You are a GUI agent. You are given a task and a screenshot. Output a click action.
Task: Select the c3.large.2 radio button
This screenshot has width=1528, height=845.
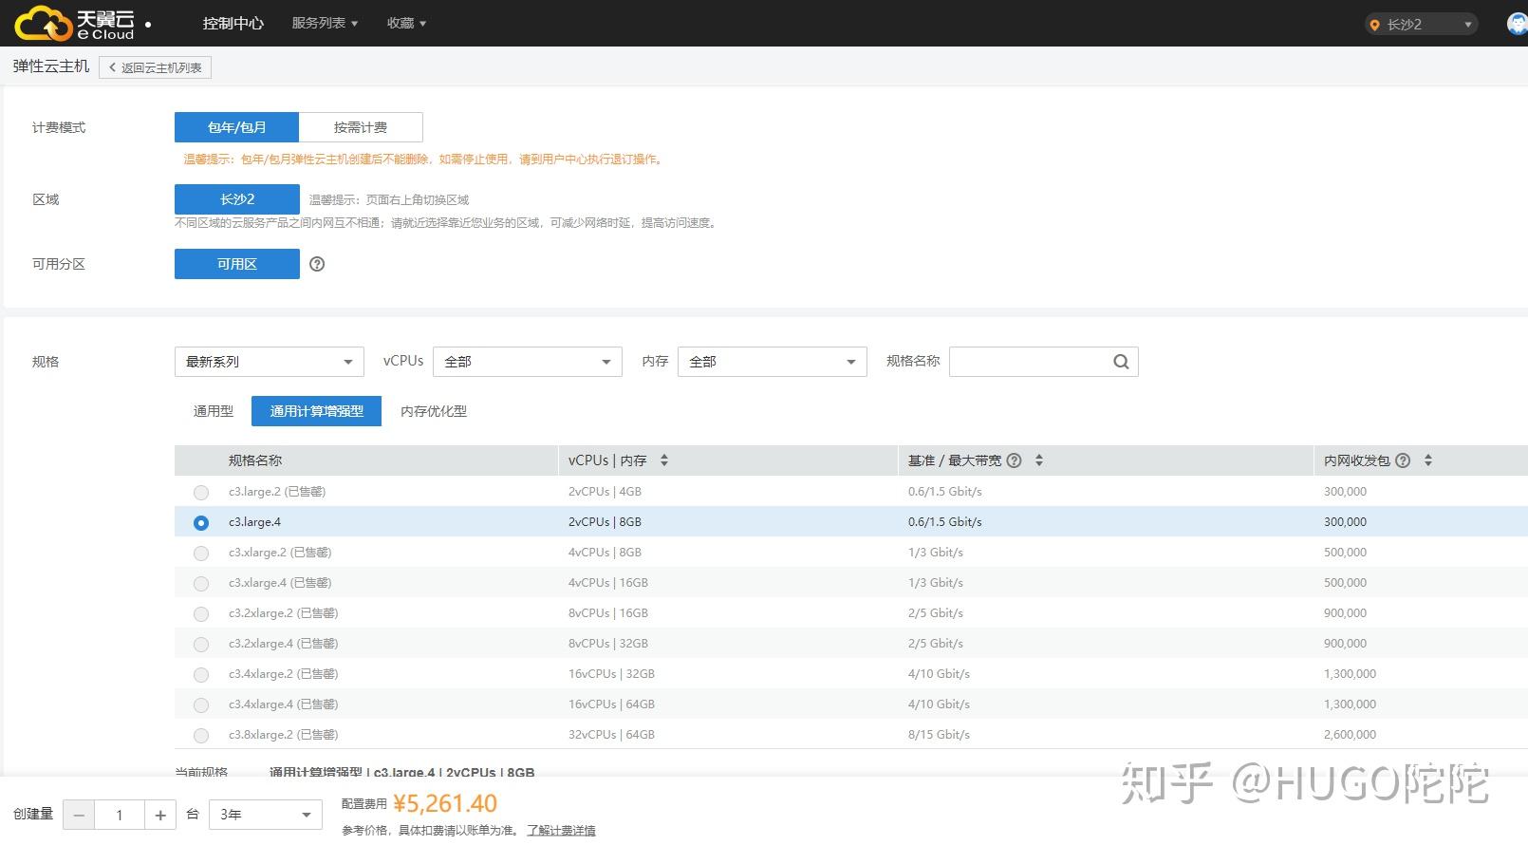pos(201,492)
